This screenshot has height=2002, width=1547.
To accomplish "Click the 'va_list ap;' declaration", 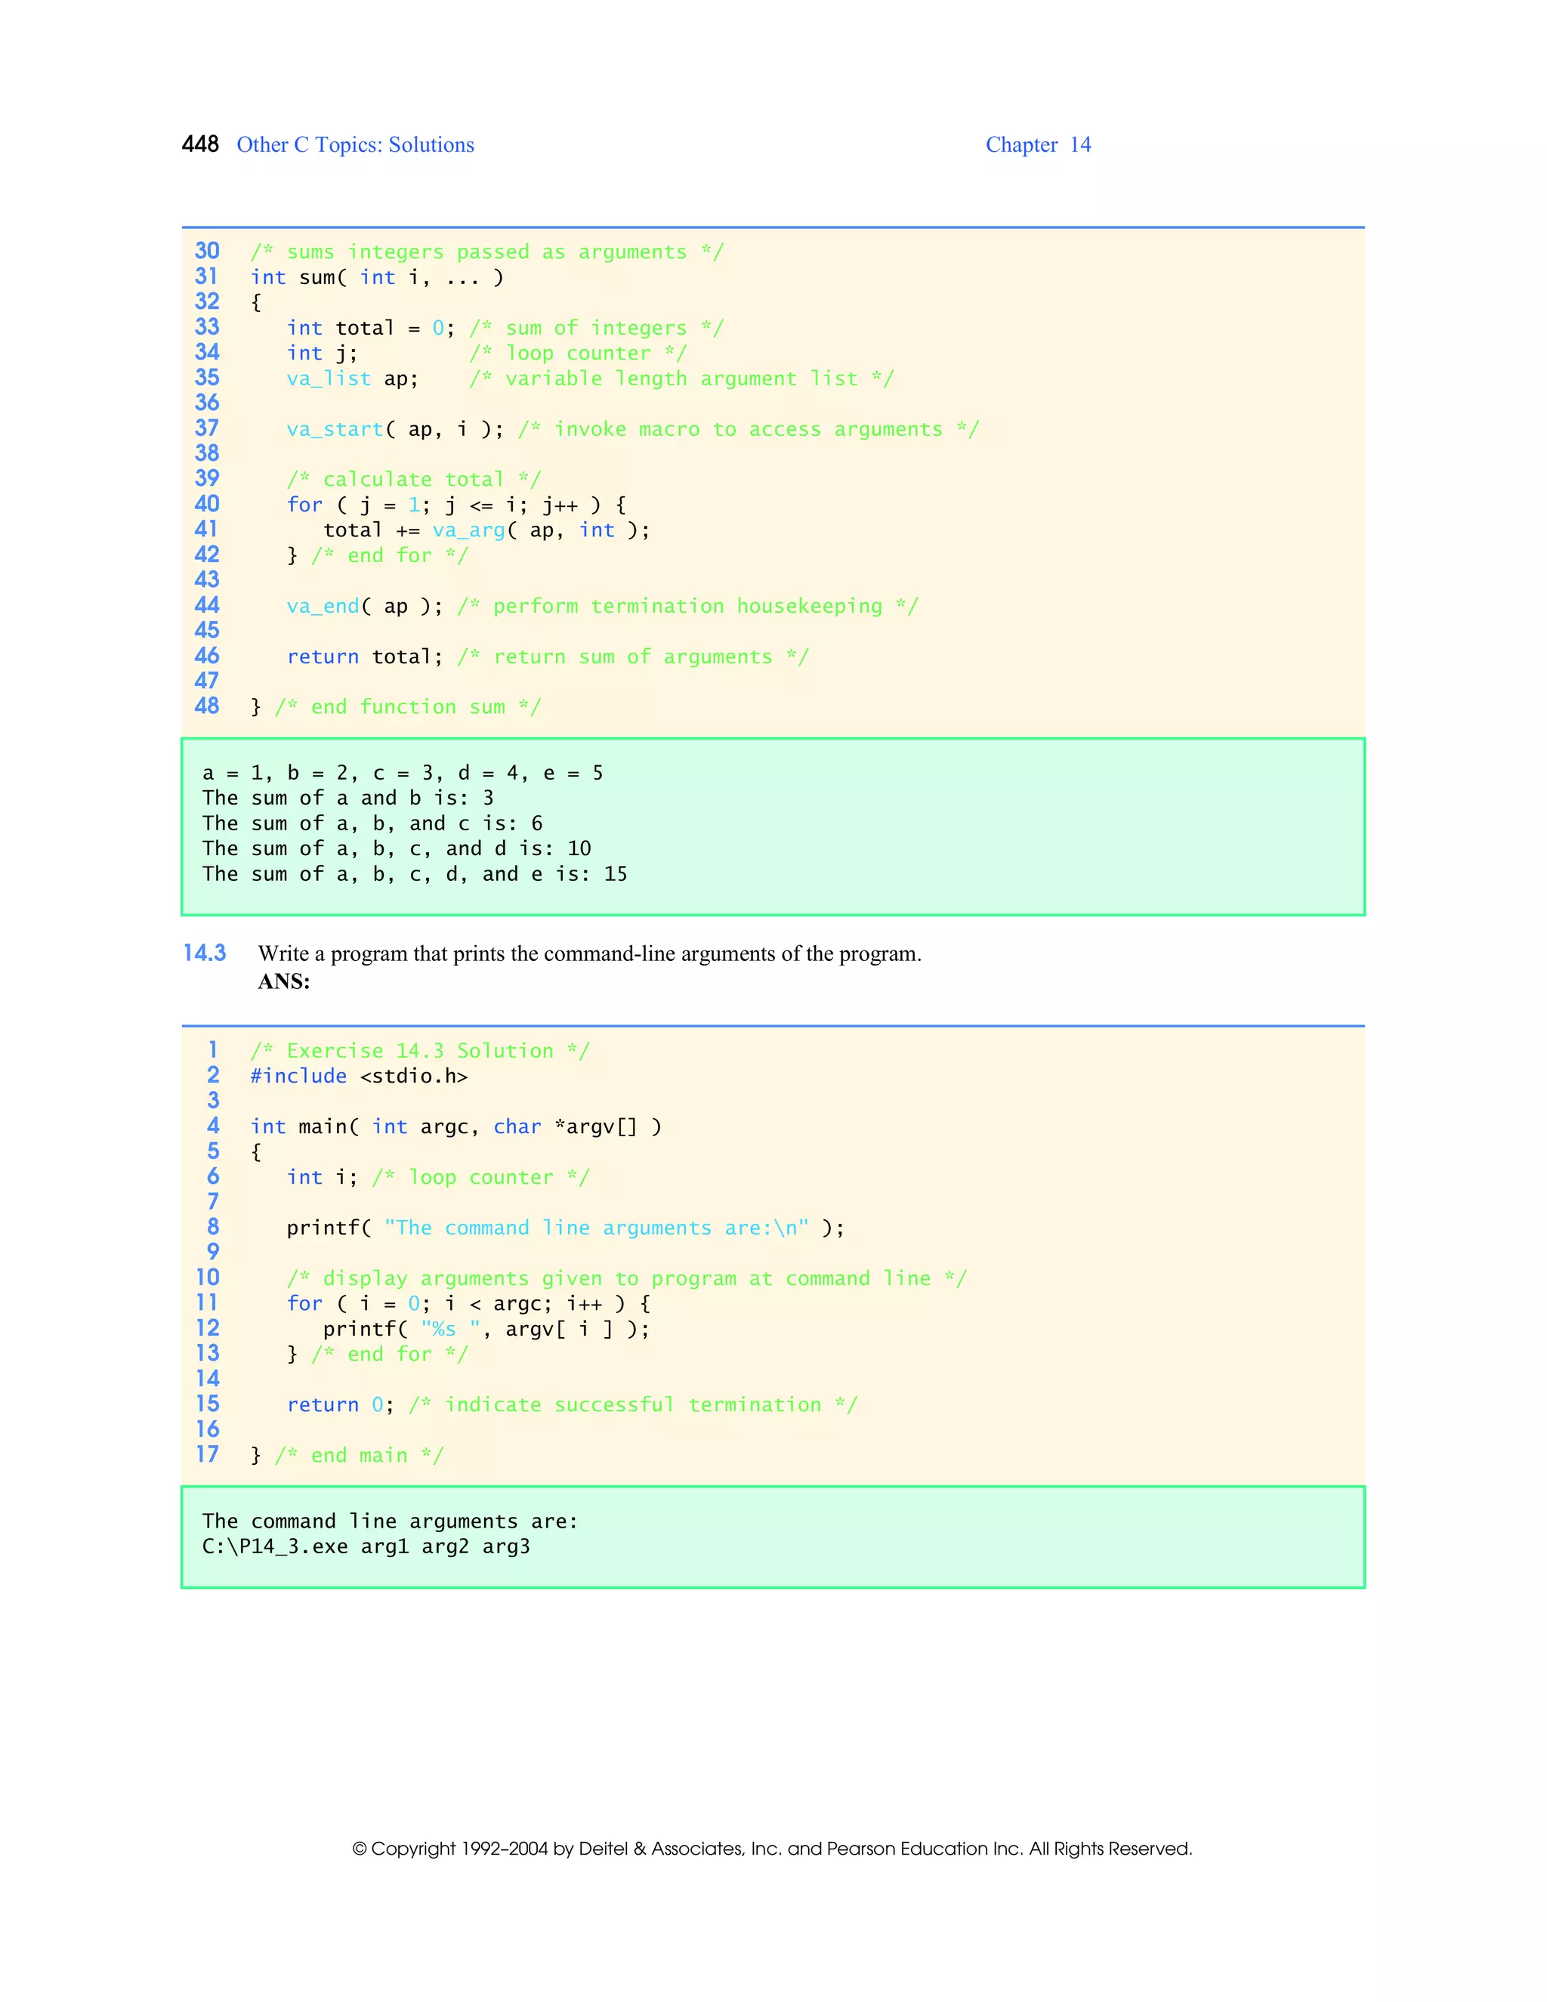I will pos(352,378).
